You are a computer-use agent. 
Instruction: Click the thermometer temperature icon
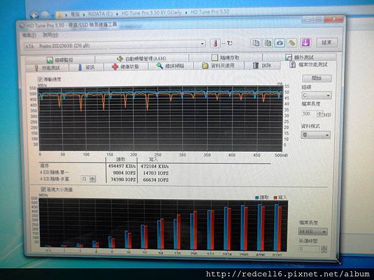215,44
